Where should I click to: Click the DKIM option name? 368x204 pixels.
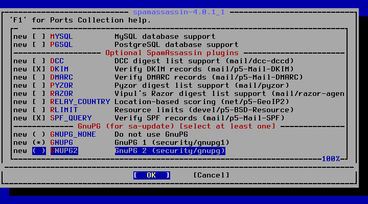(59, 69)
